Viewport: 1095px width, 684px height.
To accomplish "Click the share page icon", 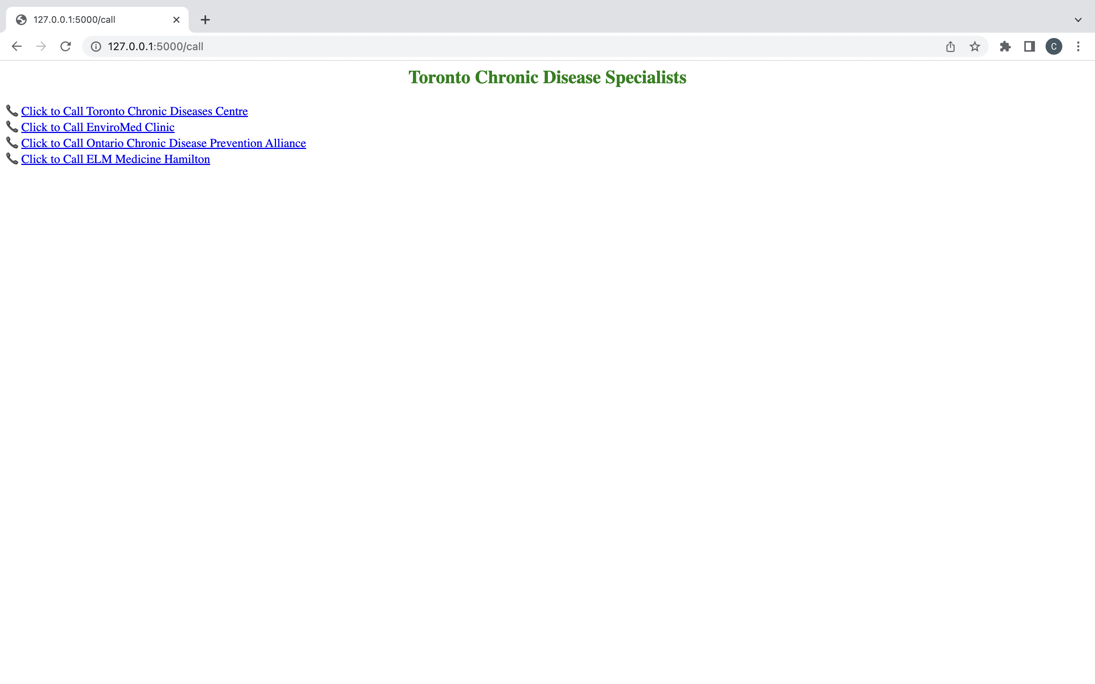I will [x=950, y=47].
